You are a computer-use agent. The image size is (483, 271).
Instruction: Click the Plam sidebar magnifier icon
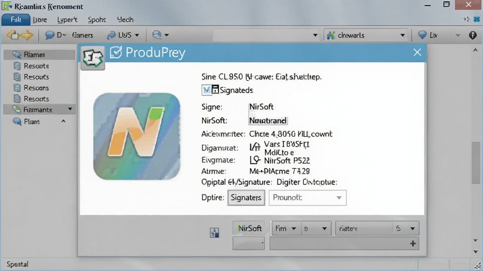[17, 122]
